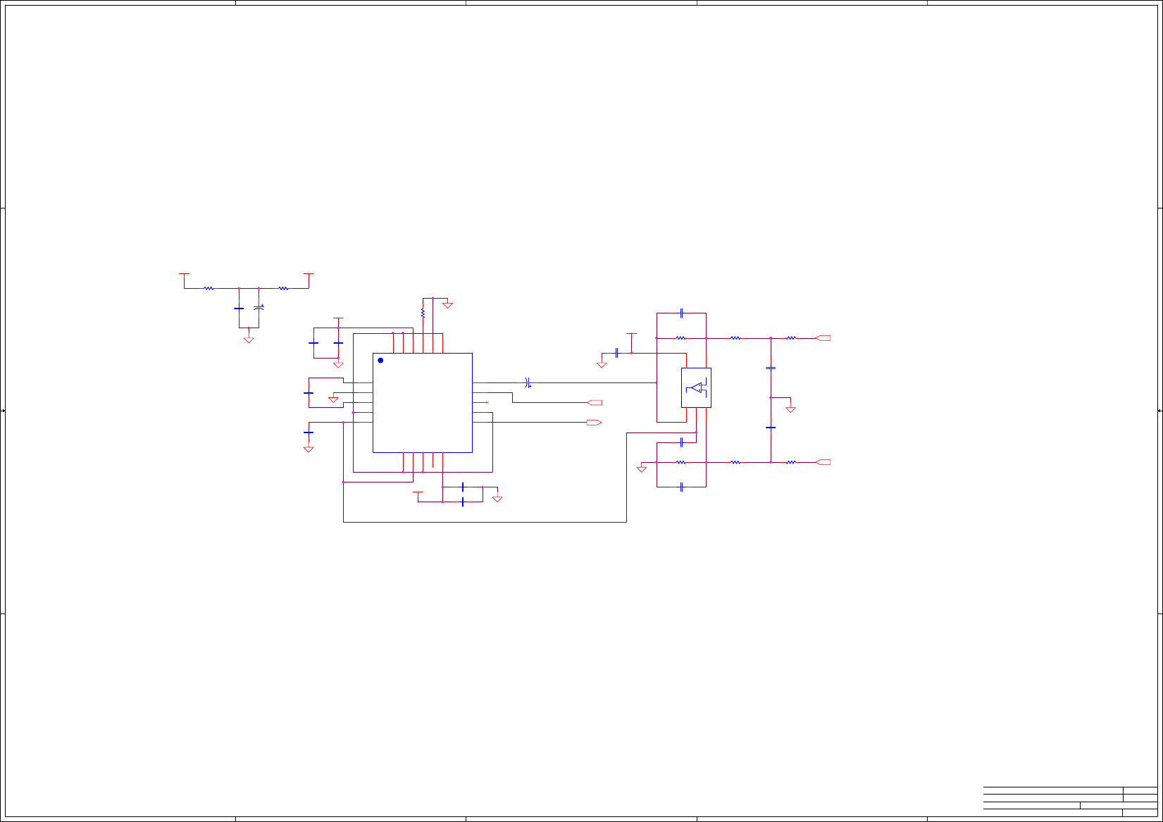Image resolution: width=1163 pixels, height=822 pixels.
Task: Select the capacitor directly beneath the op-amp block
Action: pyautogui.click(x=681, y=442)
